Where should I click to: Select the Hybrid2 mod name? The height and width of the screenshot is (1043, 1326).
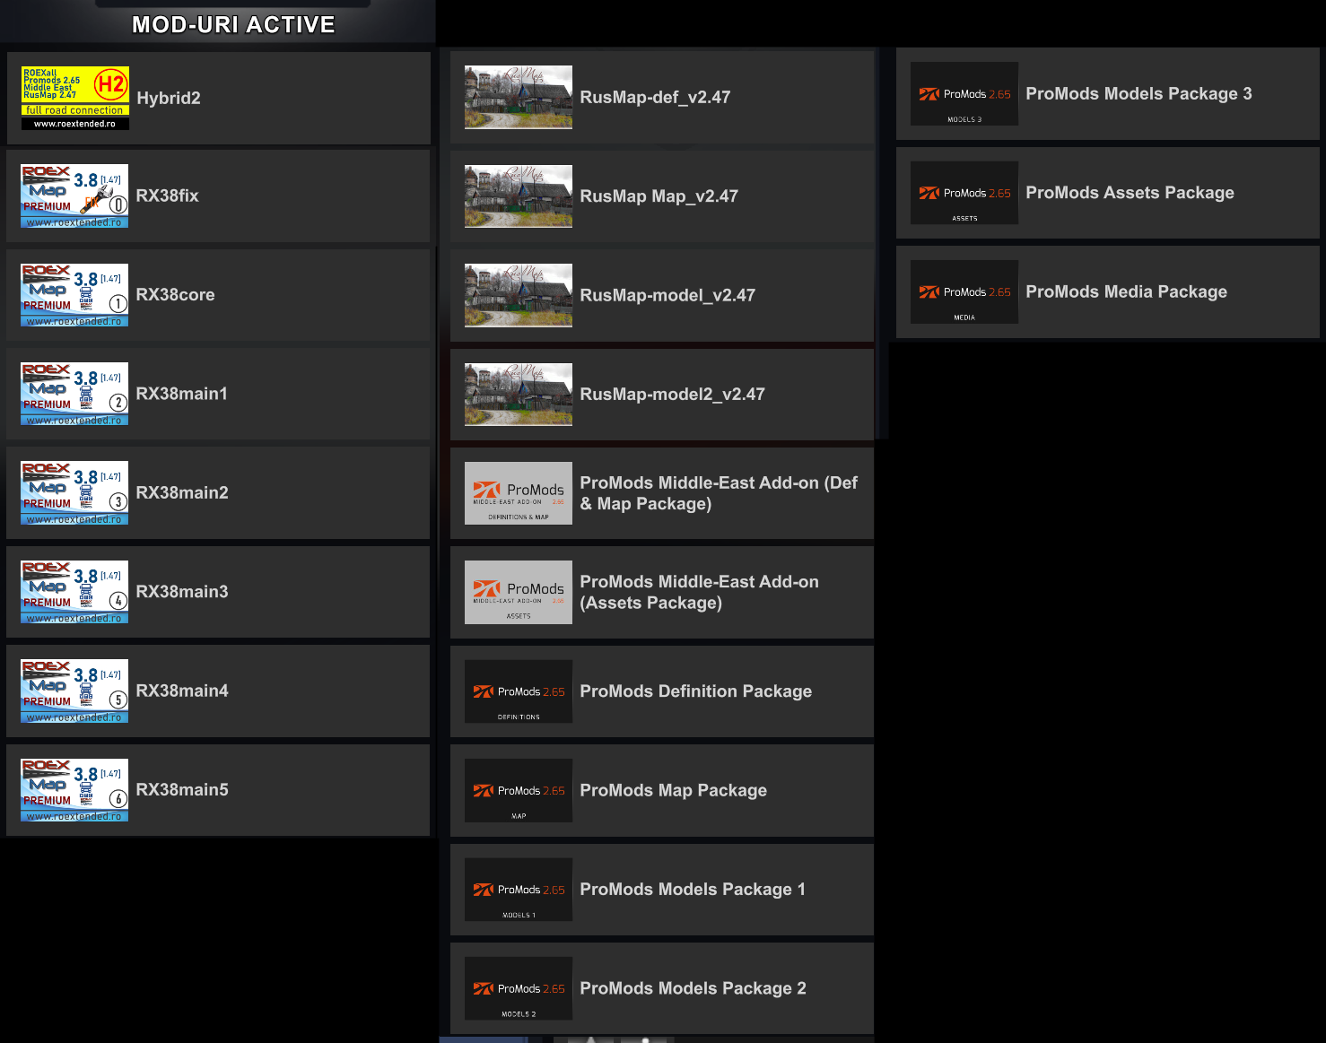click(x=169, y=98)
